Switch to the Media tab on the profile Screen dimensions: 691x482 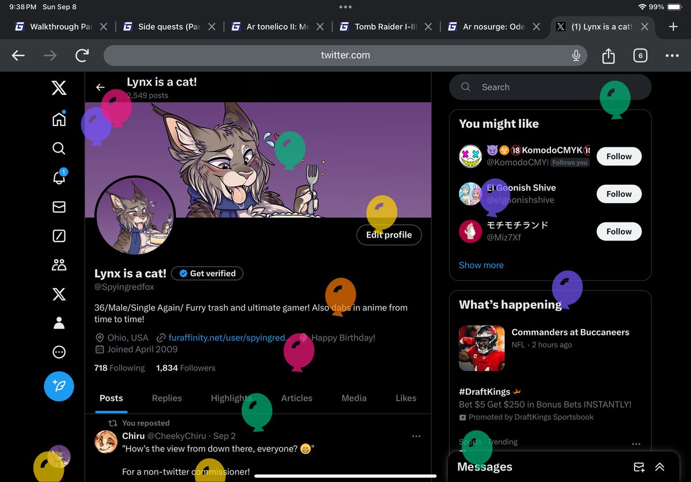pyautogui.click(x=354, y=398)
